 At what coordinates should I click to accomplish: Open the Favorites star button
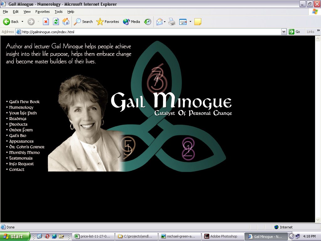click(108, 22)
